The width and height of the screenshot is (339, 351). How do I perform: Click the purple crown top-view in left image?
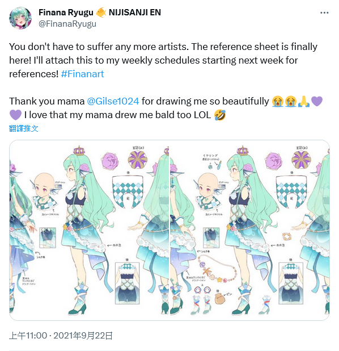coord(138,160)
